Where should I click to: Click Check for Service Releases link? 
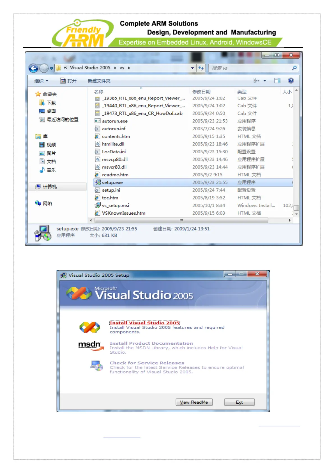pyautogui.click(x=147, y=363)
